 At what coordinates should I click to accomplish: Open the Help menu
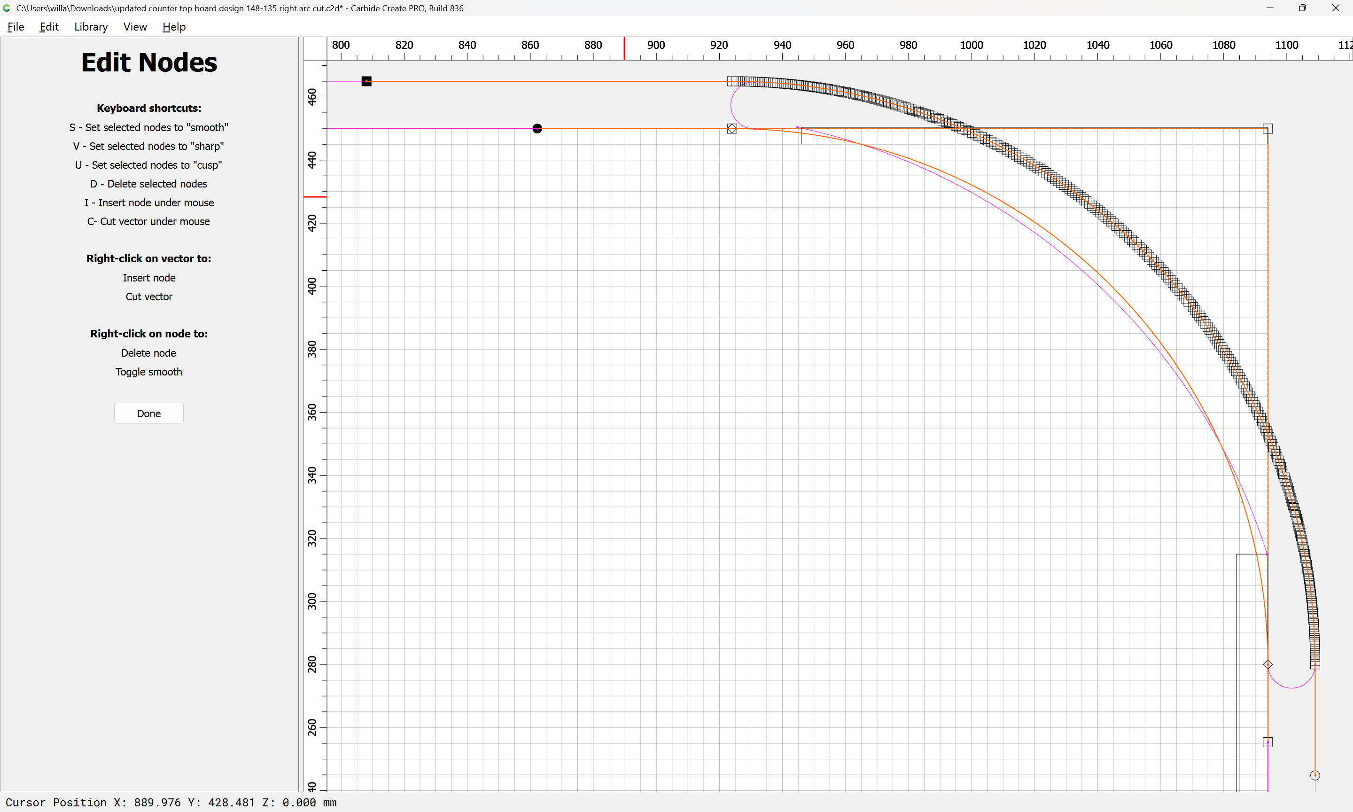point(174,27)
